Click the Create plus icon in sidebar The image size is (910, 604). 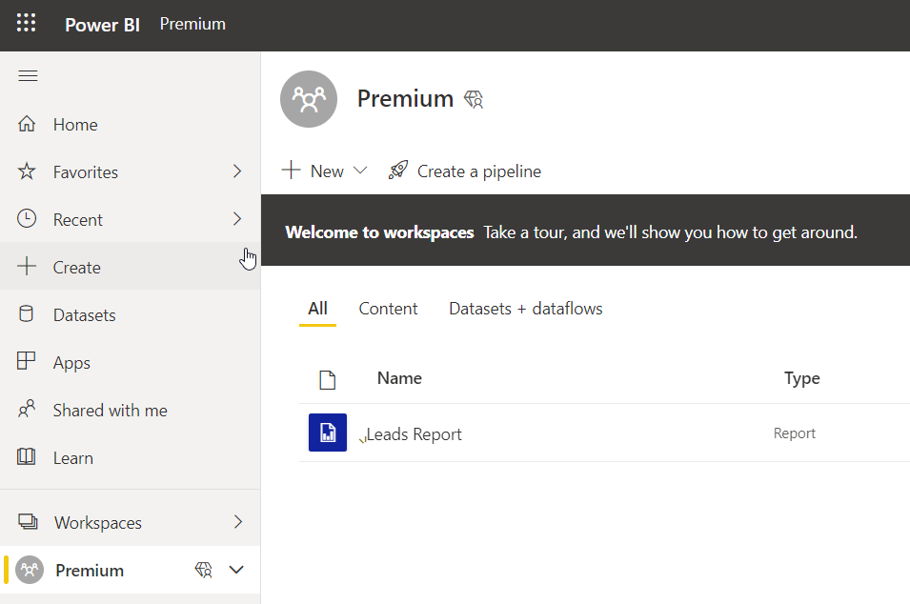pos(27,267)
